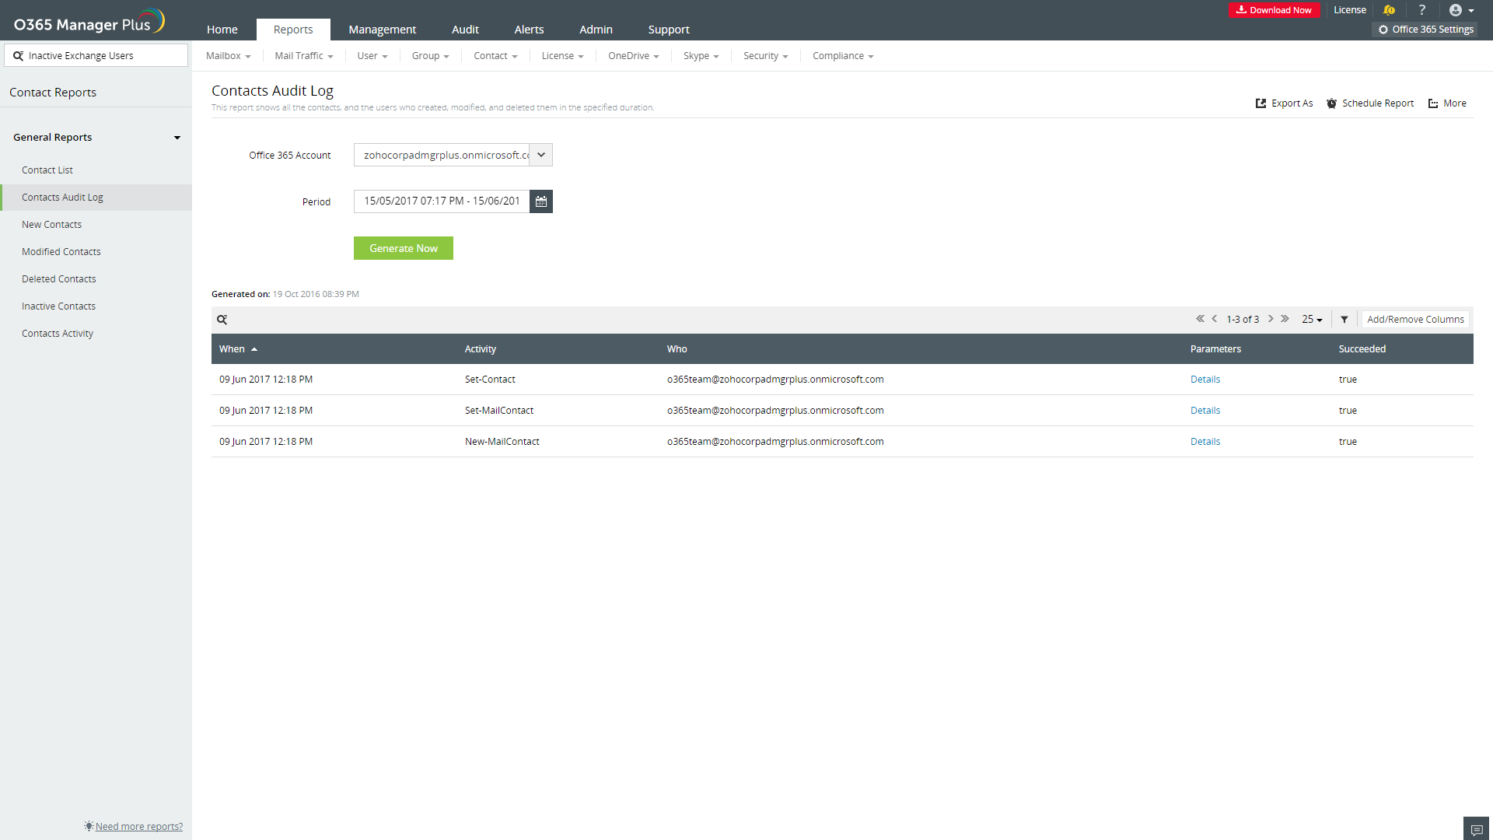Open Office 365 Settings
The image size is (1493, 840).
1425,29
